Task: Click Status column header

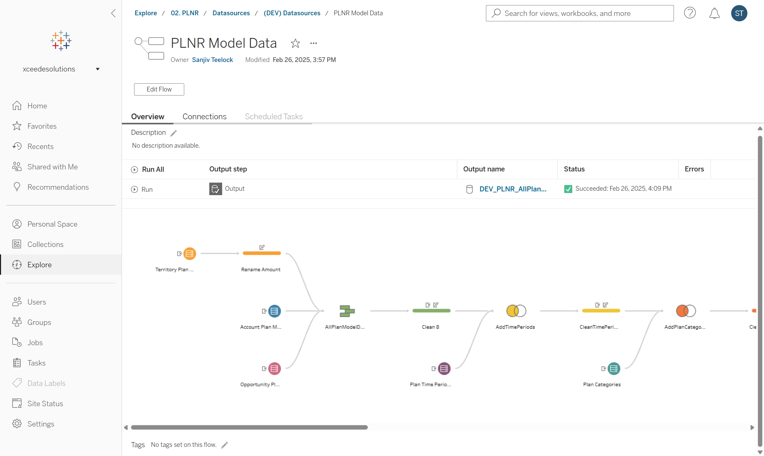Action: pyautogui.click(x=574, y=169)
